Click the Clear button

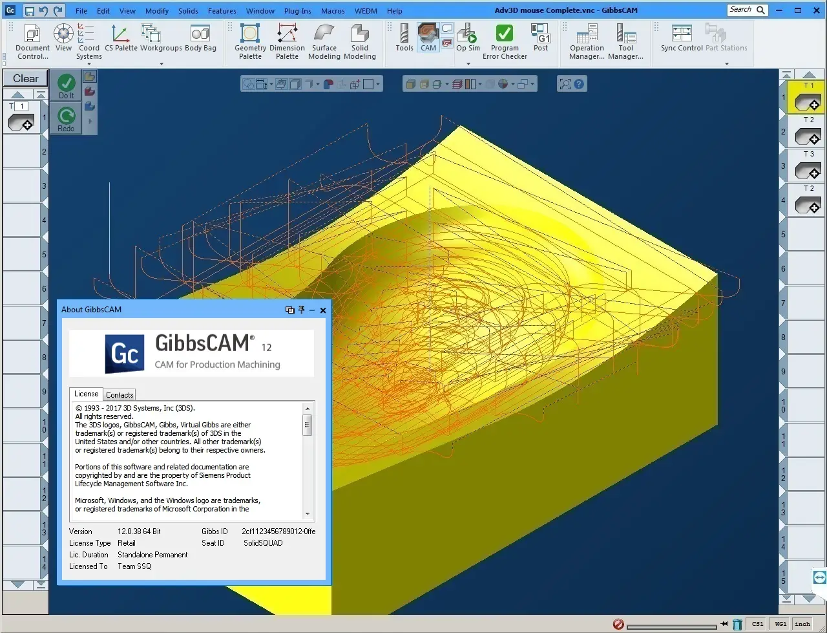[x=26, y=78]
